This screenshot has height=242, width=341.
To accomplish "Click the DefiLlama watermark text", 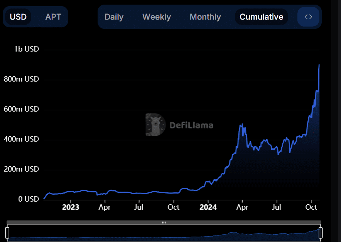I will tap(191, 125).
